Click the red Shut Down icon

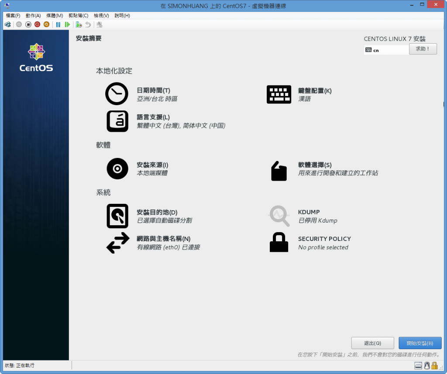coord(38,24)
